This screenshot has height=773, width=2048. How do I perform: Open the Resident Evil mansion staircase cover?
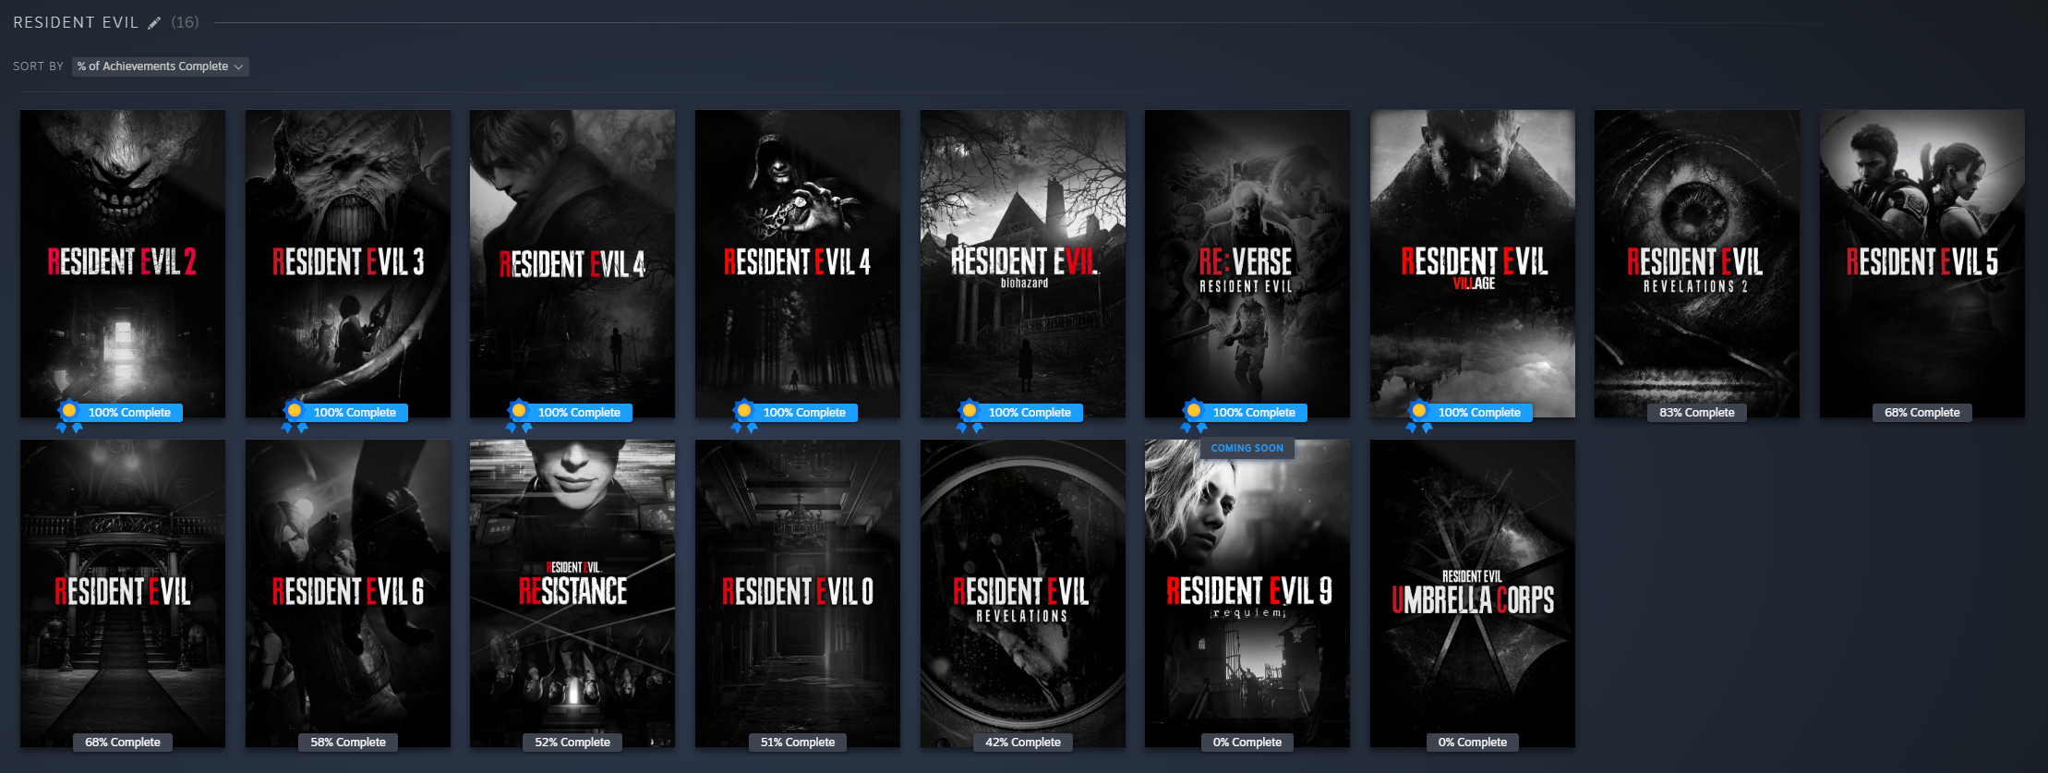tap(123, 593)
